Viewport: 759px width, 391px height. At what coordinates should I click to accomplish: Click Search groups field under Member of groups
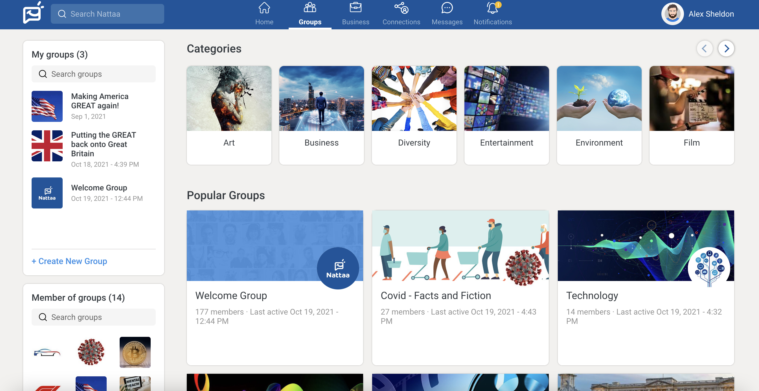pyautogui.click(x=93, y=317)
